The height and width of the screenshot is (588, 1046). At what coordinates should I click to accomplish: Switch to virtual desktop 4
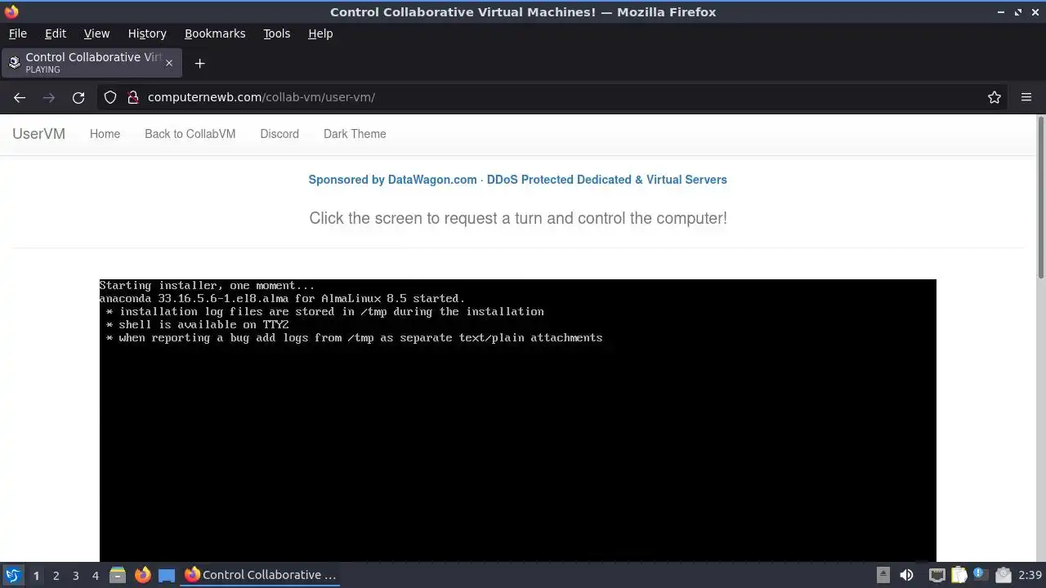tap(95, 575)
